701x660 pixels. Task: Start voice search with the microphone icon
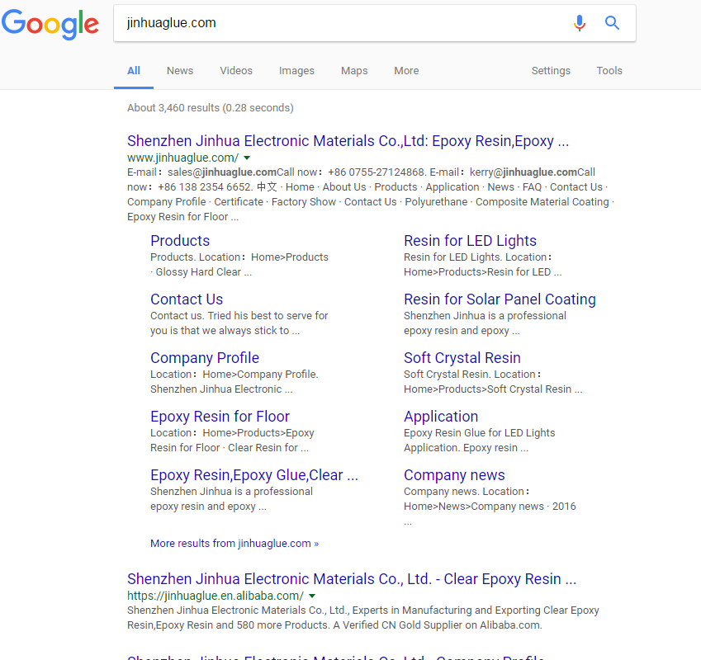point(580,23)
